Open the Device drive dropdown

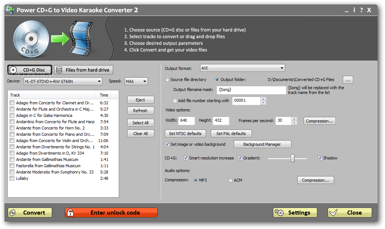[x=63, y=81]
